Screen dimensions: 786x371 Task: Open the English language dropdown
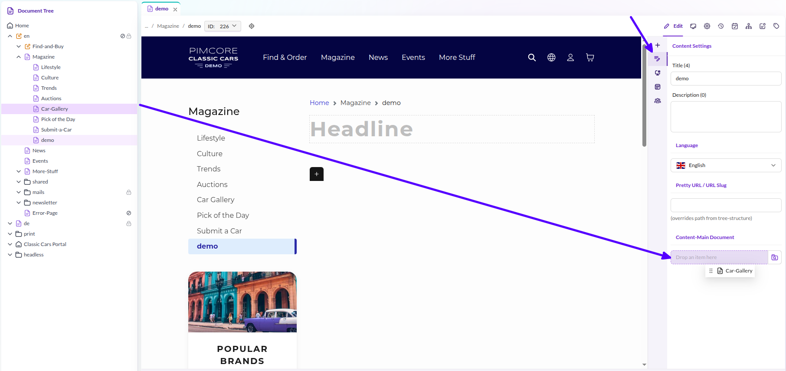point(726,165)
